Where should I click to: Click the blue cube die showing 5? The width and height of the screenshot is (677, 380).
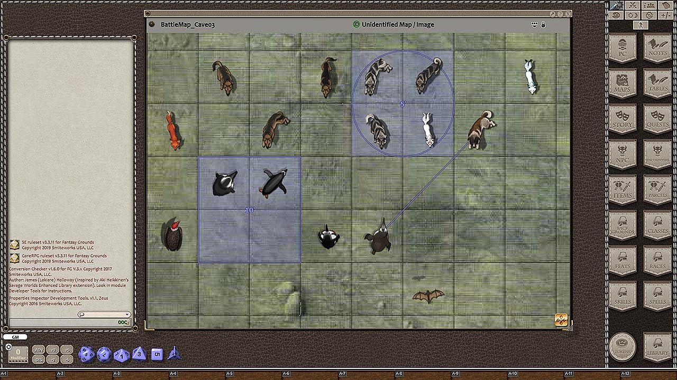point(156,354)
